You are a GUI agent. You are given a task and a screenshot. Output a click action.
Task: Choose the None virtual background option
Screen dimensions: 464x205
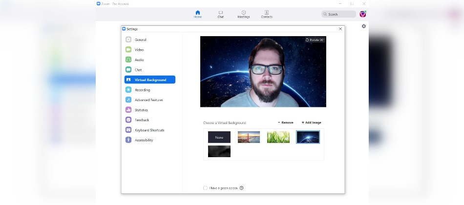point(219,137)
